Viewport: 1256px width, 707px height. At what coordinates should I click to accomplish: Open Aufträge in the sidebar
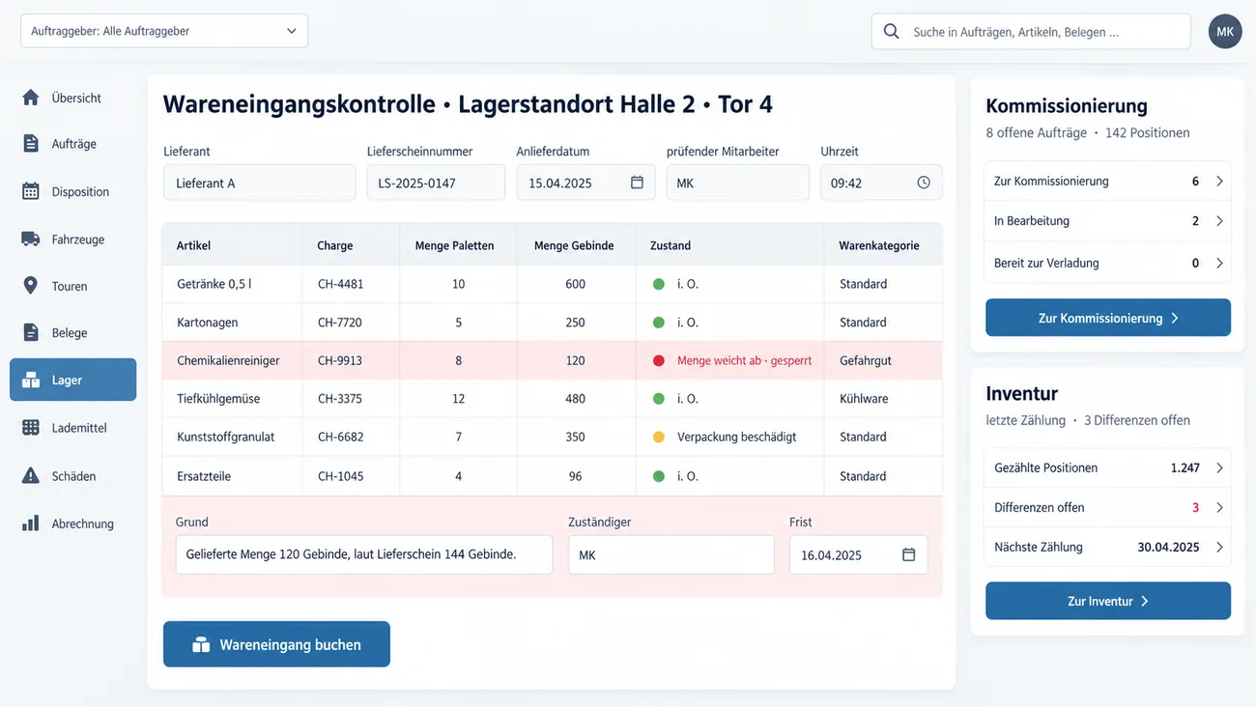pyautogui.click(x=72, y=143)
